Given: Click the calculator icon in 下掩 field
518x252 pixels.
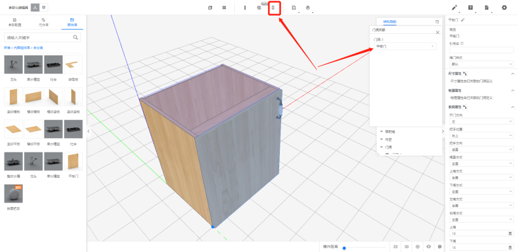Looking at the screenshot, I should (510, 247).
